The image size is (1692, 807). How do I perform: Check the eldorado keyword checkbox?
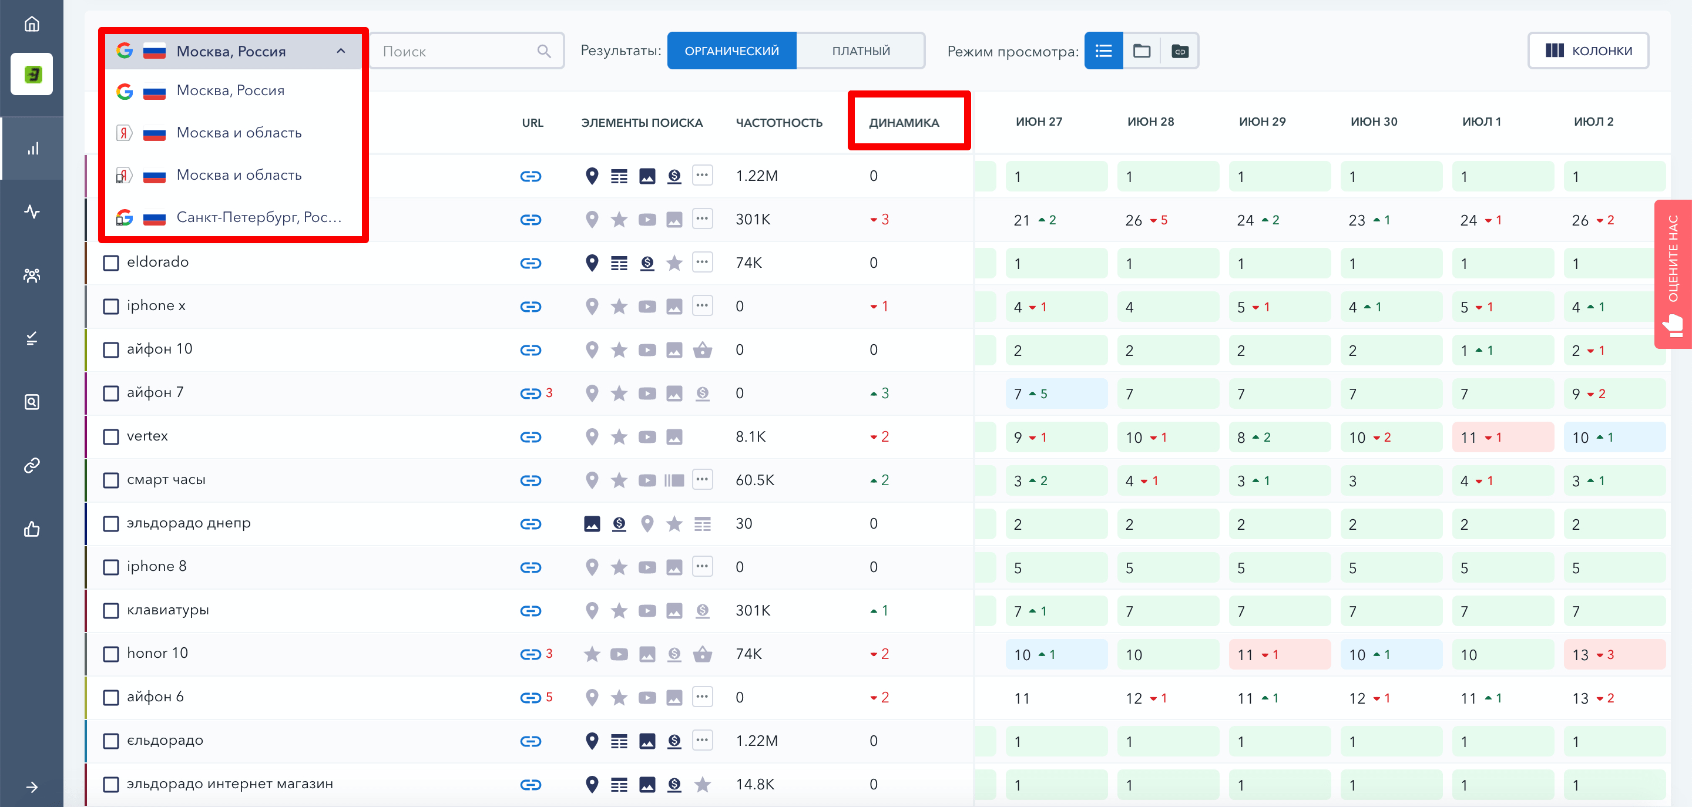coord(111,263)
